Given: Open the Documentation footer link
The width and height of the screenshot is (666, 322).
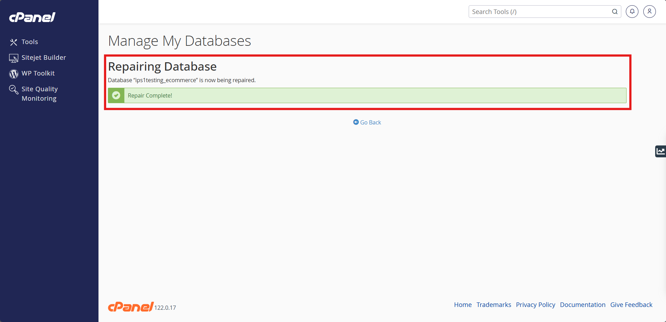Looking at the screenshot, I should pyautogui.click(x=583, y=305).
